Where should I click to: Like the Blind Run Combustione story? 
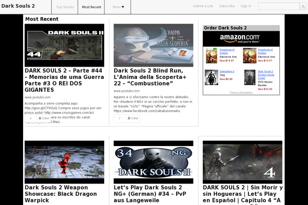(x=133, y=118)
